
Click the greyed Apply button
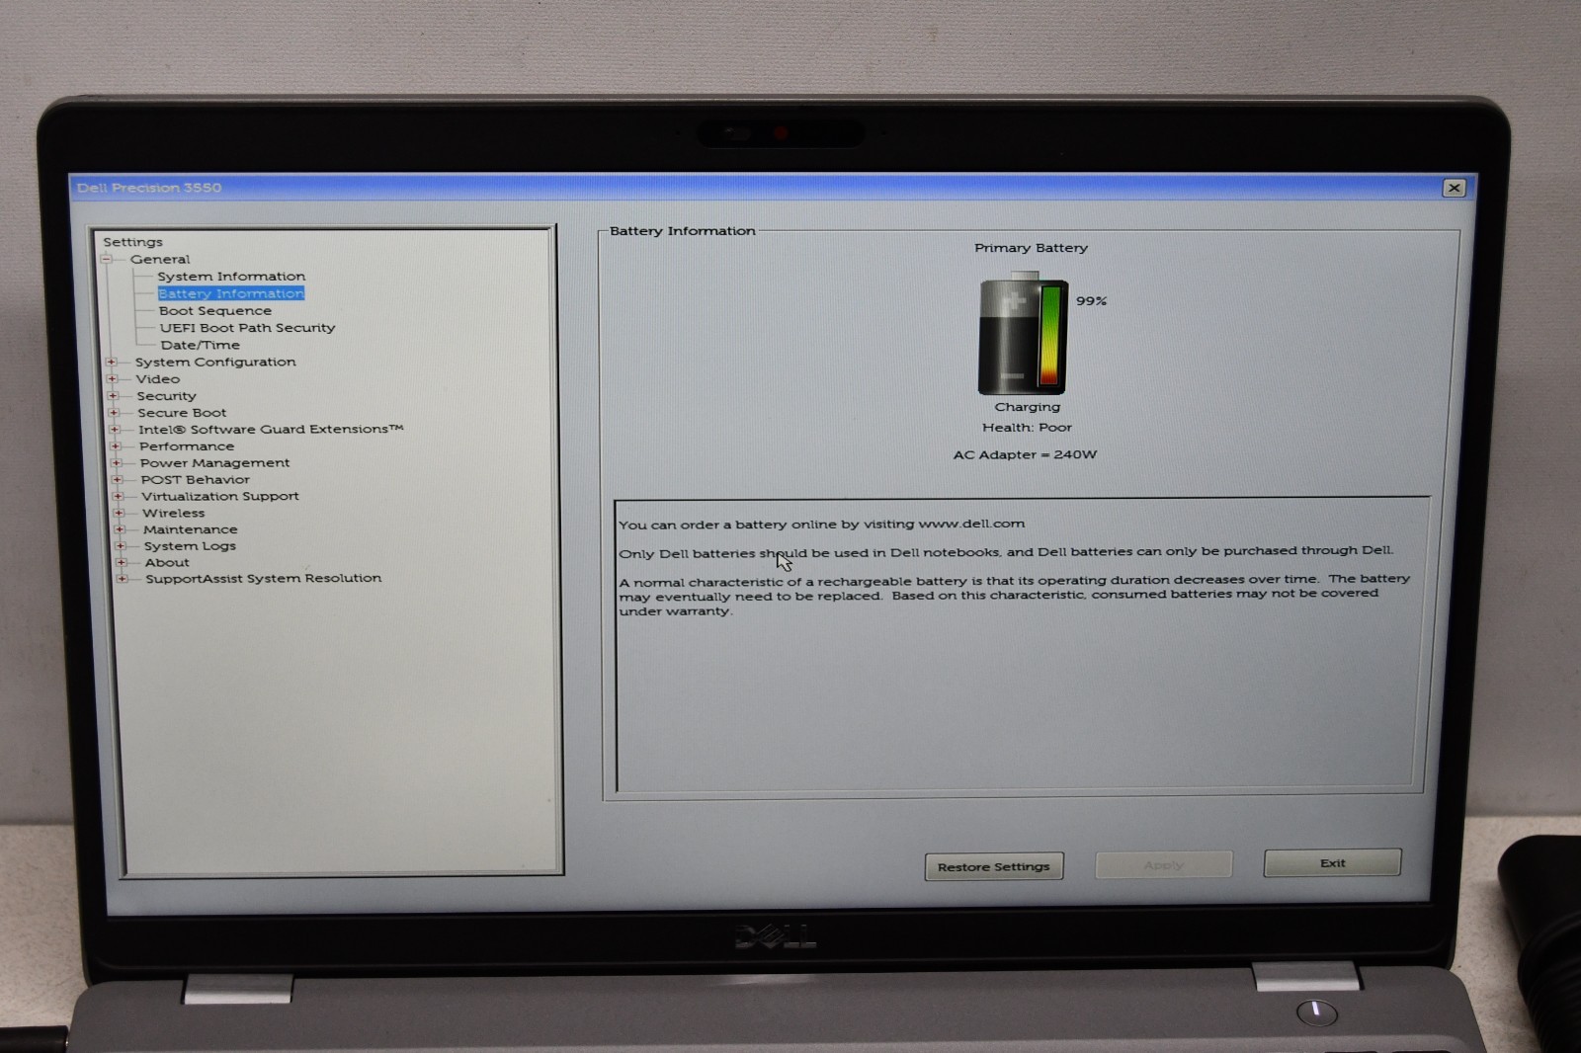(x=1164, y=864)
